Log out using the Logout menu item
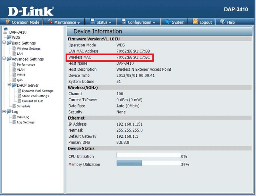Image resolution: width=256 pixels, height=196 pixels. (203, 22)
